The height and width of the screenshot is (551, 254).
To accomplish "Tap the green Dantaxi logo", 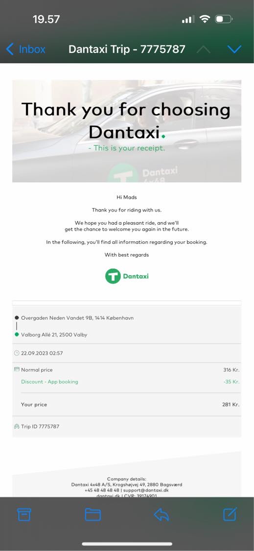I will coord(127,276).
